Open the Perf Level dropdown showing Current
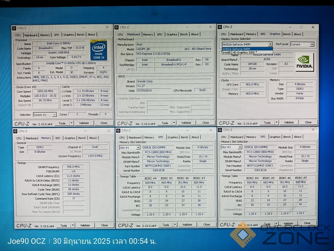Viewport: 334px width, 251px height. click(x=312, y=45)
